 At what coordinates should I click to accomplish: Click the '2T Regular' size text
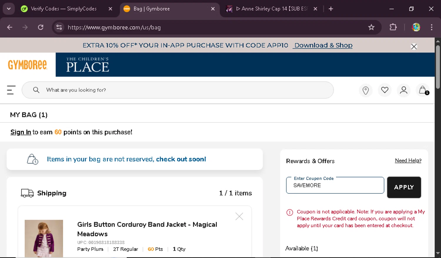pos(126,249)
